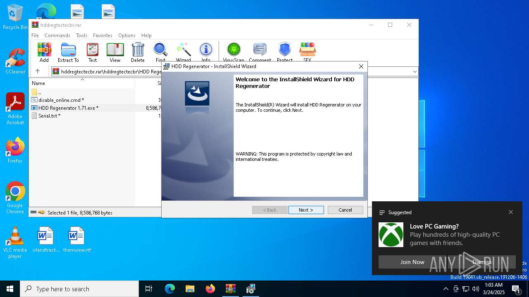The height and width of the screenshot is (297, 529).
Task: Open the Adobe Acrobat desktop shortcut
Action: coord(15,109)
